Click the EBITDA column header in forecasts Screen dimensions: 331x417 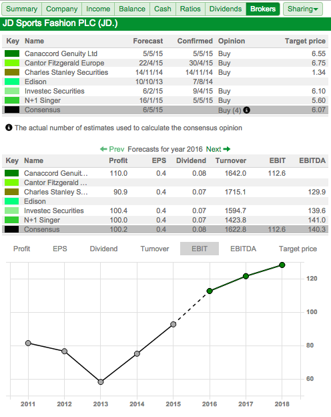[312, 160]
